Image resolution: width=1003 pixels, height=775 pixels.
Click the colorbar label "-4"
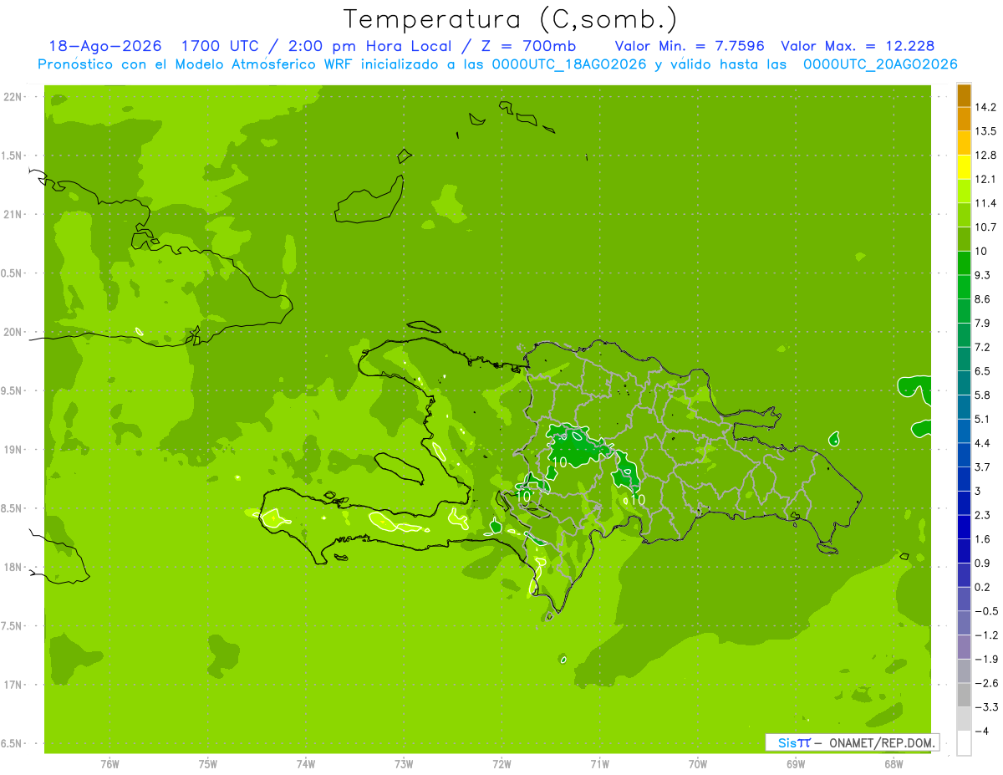981,731
